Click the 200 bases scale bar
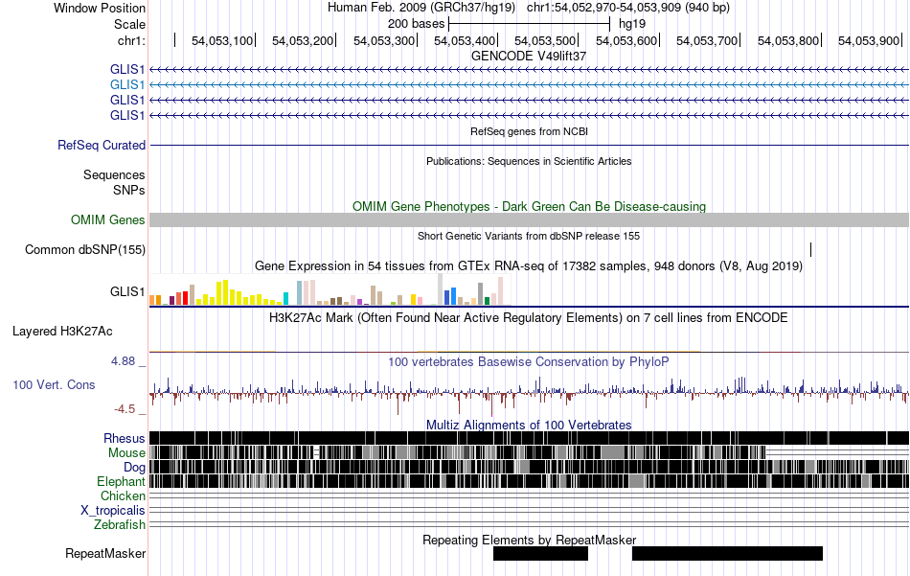Viewport: 910px width, 576px height. tap(530, 24)
